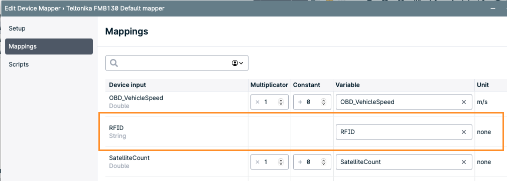This screenshot has width=507, height=181.
Task: Open the Setup section
Action: coord(17,28)
